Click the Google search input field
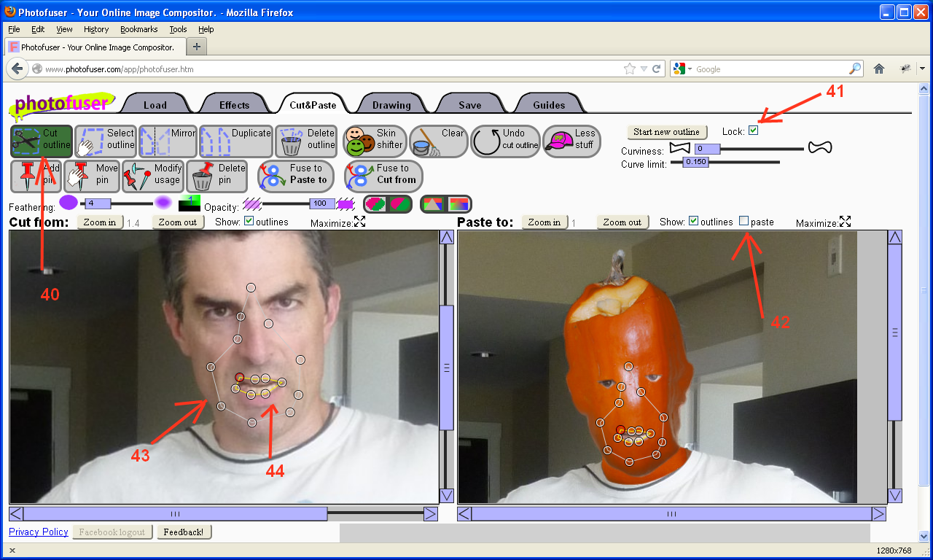This screenshot has width=933, height=560. coord(772,69)
